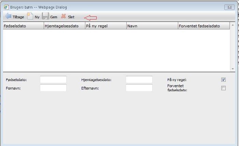
Task: Click the Efternavn input field
Action: 139,88
